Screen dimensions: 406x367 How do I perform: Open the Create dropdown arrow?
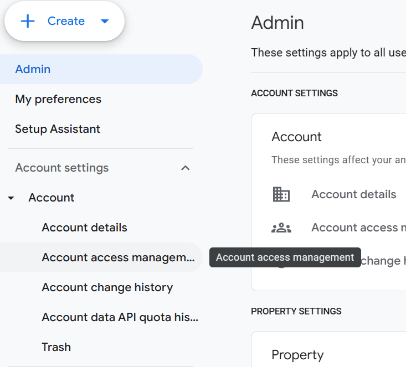tap(105, 22)
